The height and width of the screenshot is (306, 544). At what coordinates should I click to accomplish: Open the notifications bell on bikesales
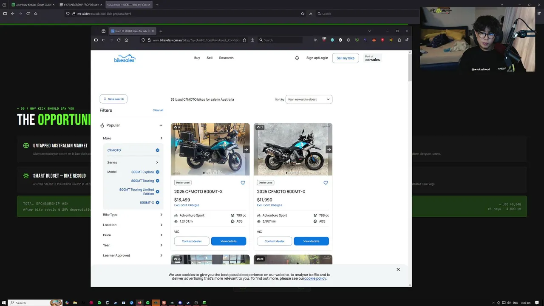click(x=297, y=58)
